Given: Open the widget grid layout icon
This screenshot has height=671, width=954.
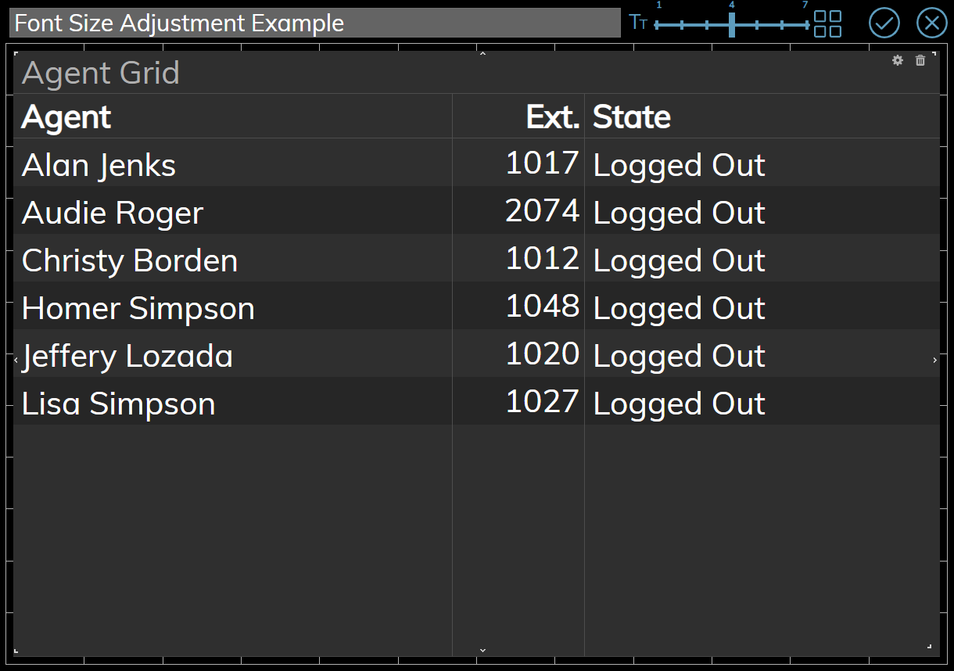Looking at the screenshot, I should pos(827,23).
